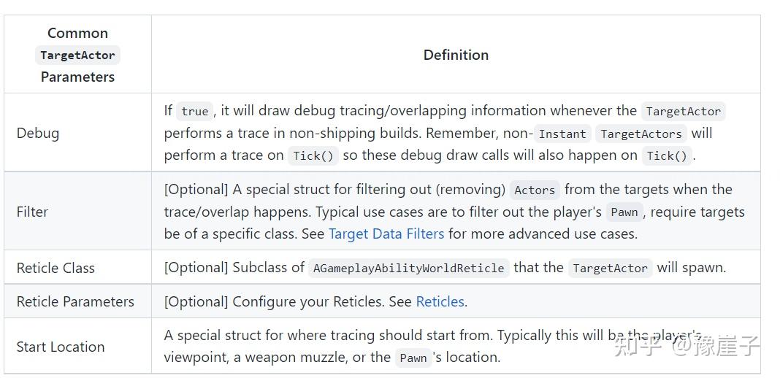This screenshot has height=378, width=780.
Task: Click the 'true' inline code snippet
Action: [x=195, y=112]
